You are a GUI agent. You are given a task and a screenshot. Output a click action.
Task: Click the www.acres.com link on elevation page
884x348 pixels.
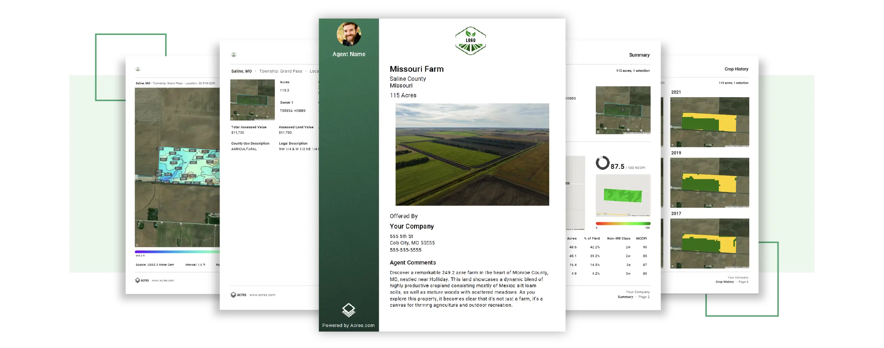click(x=163, y=281)
